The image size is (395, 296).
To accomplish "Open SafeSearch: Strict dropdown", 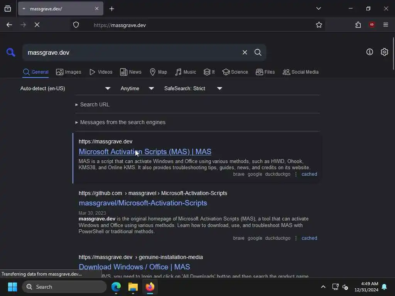I will click(x=193, y=88).
